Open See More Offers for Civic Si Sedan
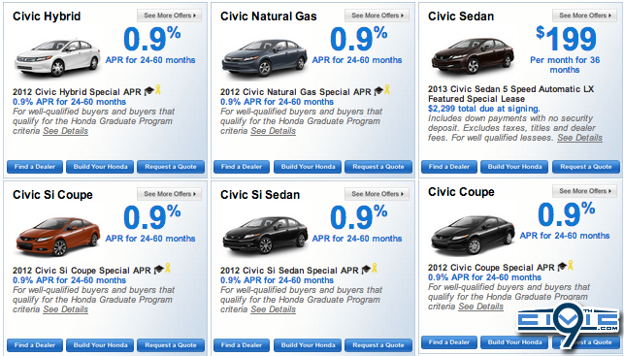The width and height of the screenshot is (624, 356). coord(377,194)
